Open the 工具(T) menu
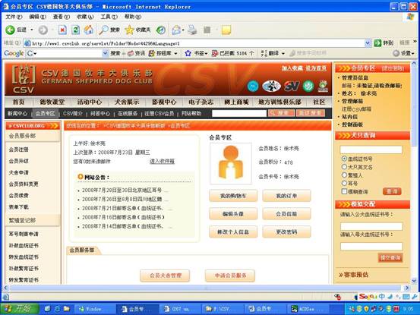 (x=109, y=17)
